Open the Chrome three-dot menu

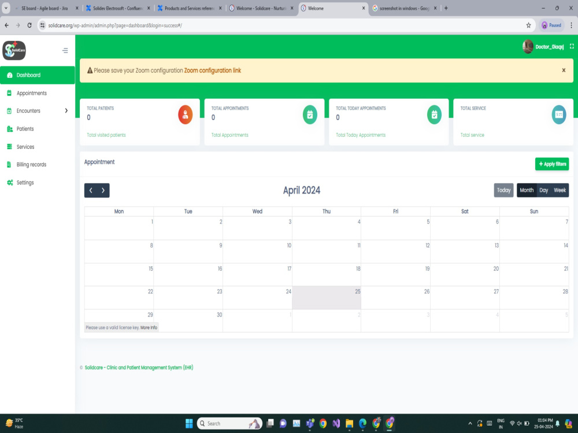point(572,25)
